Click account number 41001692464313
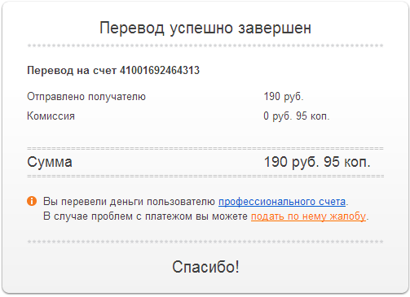The image size is (410, 297). point(160,71)
